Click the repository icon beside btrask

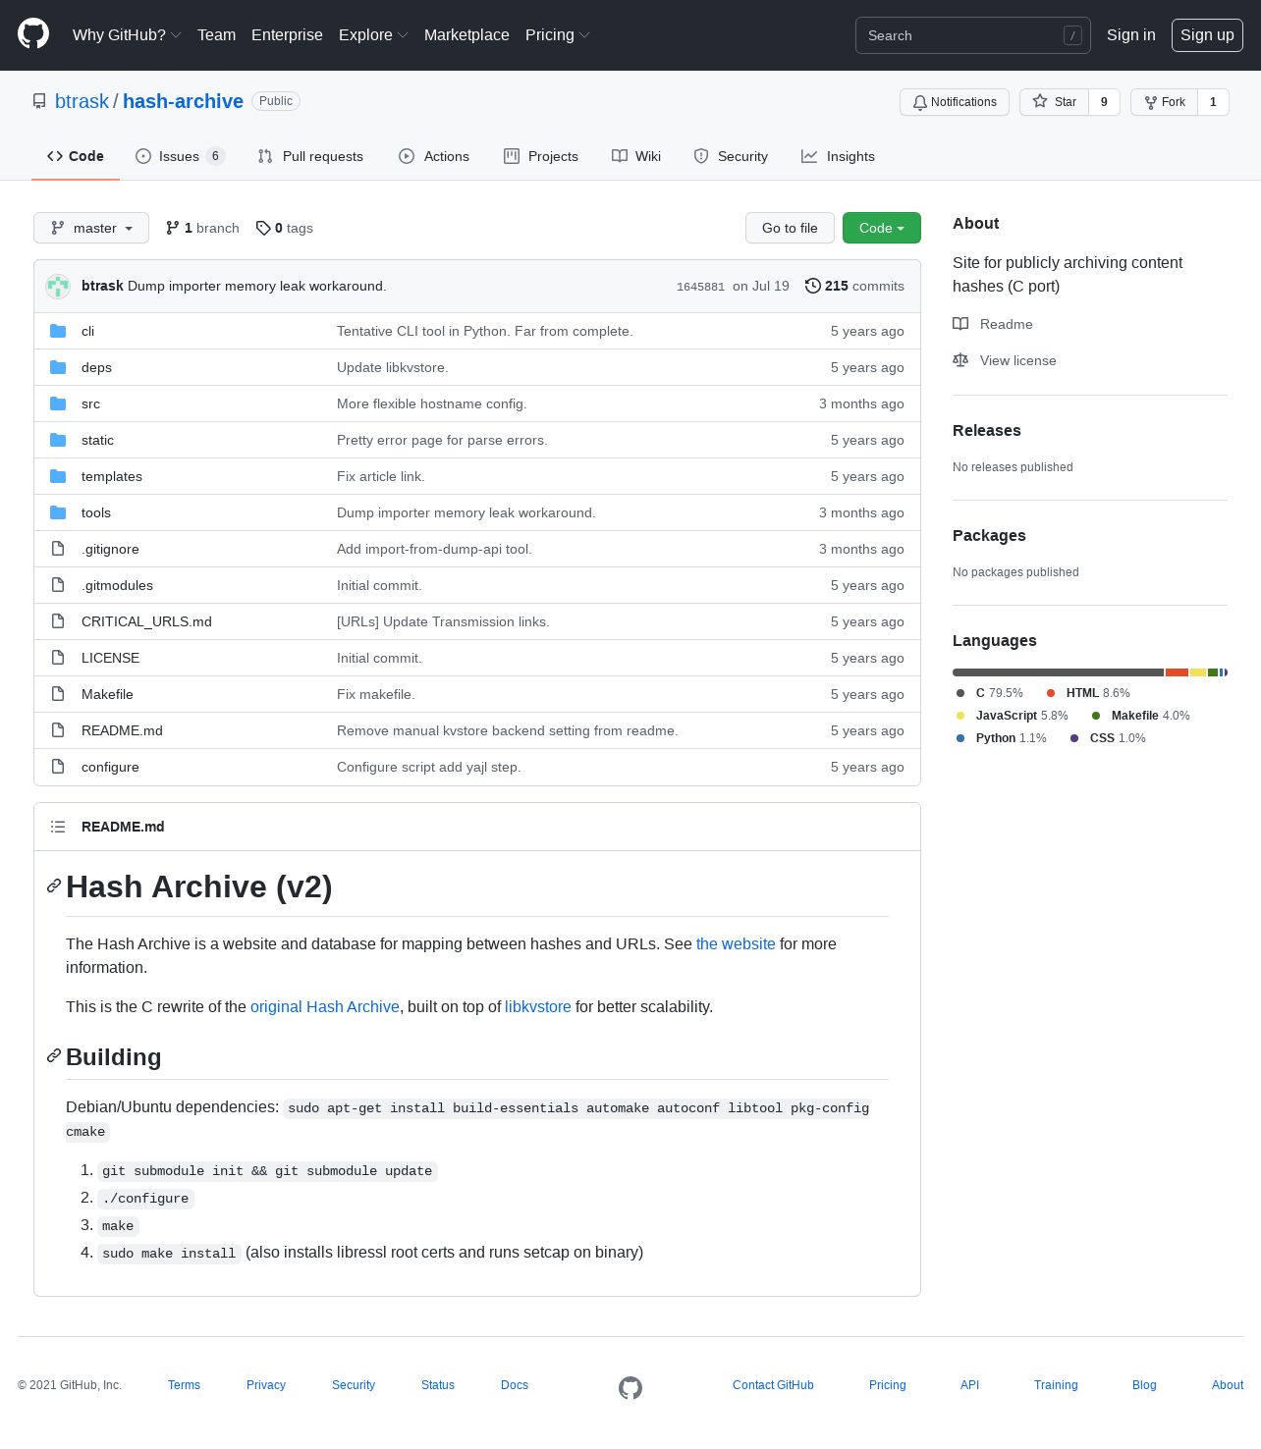(39, 101)
